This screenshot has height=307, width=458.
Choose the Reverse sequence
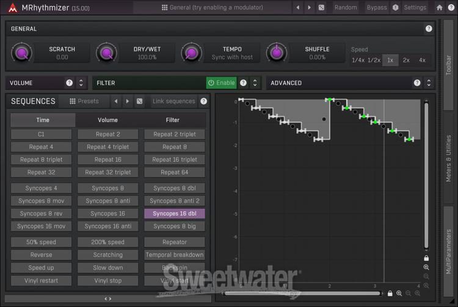click(x=41, y=255)
